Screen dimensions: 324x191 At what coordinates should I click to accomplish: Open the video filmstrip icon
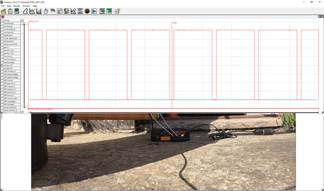81,11
